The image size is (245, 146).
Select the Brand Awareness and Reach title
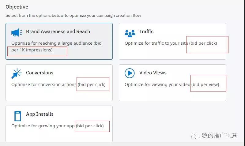tap(58, 32)
